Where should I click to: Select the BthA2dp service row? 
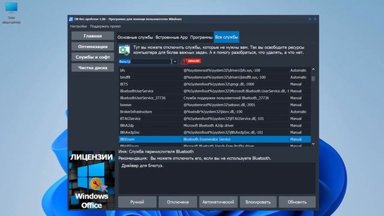click(x=215, y=125)
